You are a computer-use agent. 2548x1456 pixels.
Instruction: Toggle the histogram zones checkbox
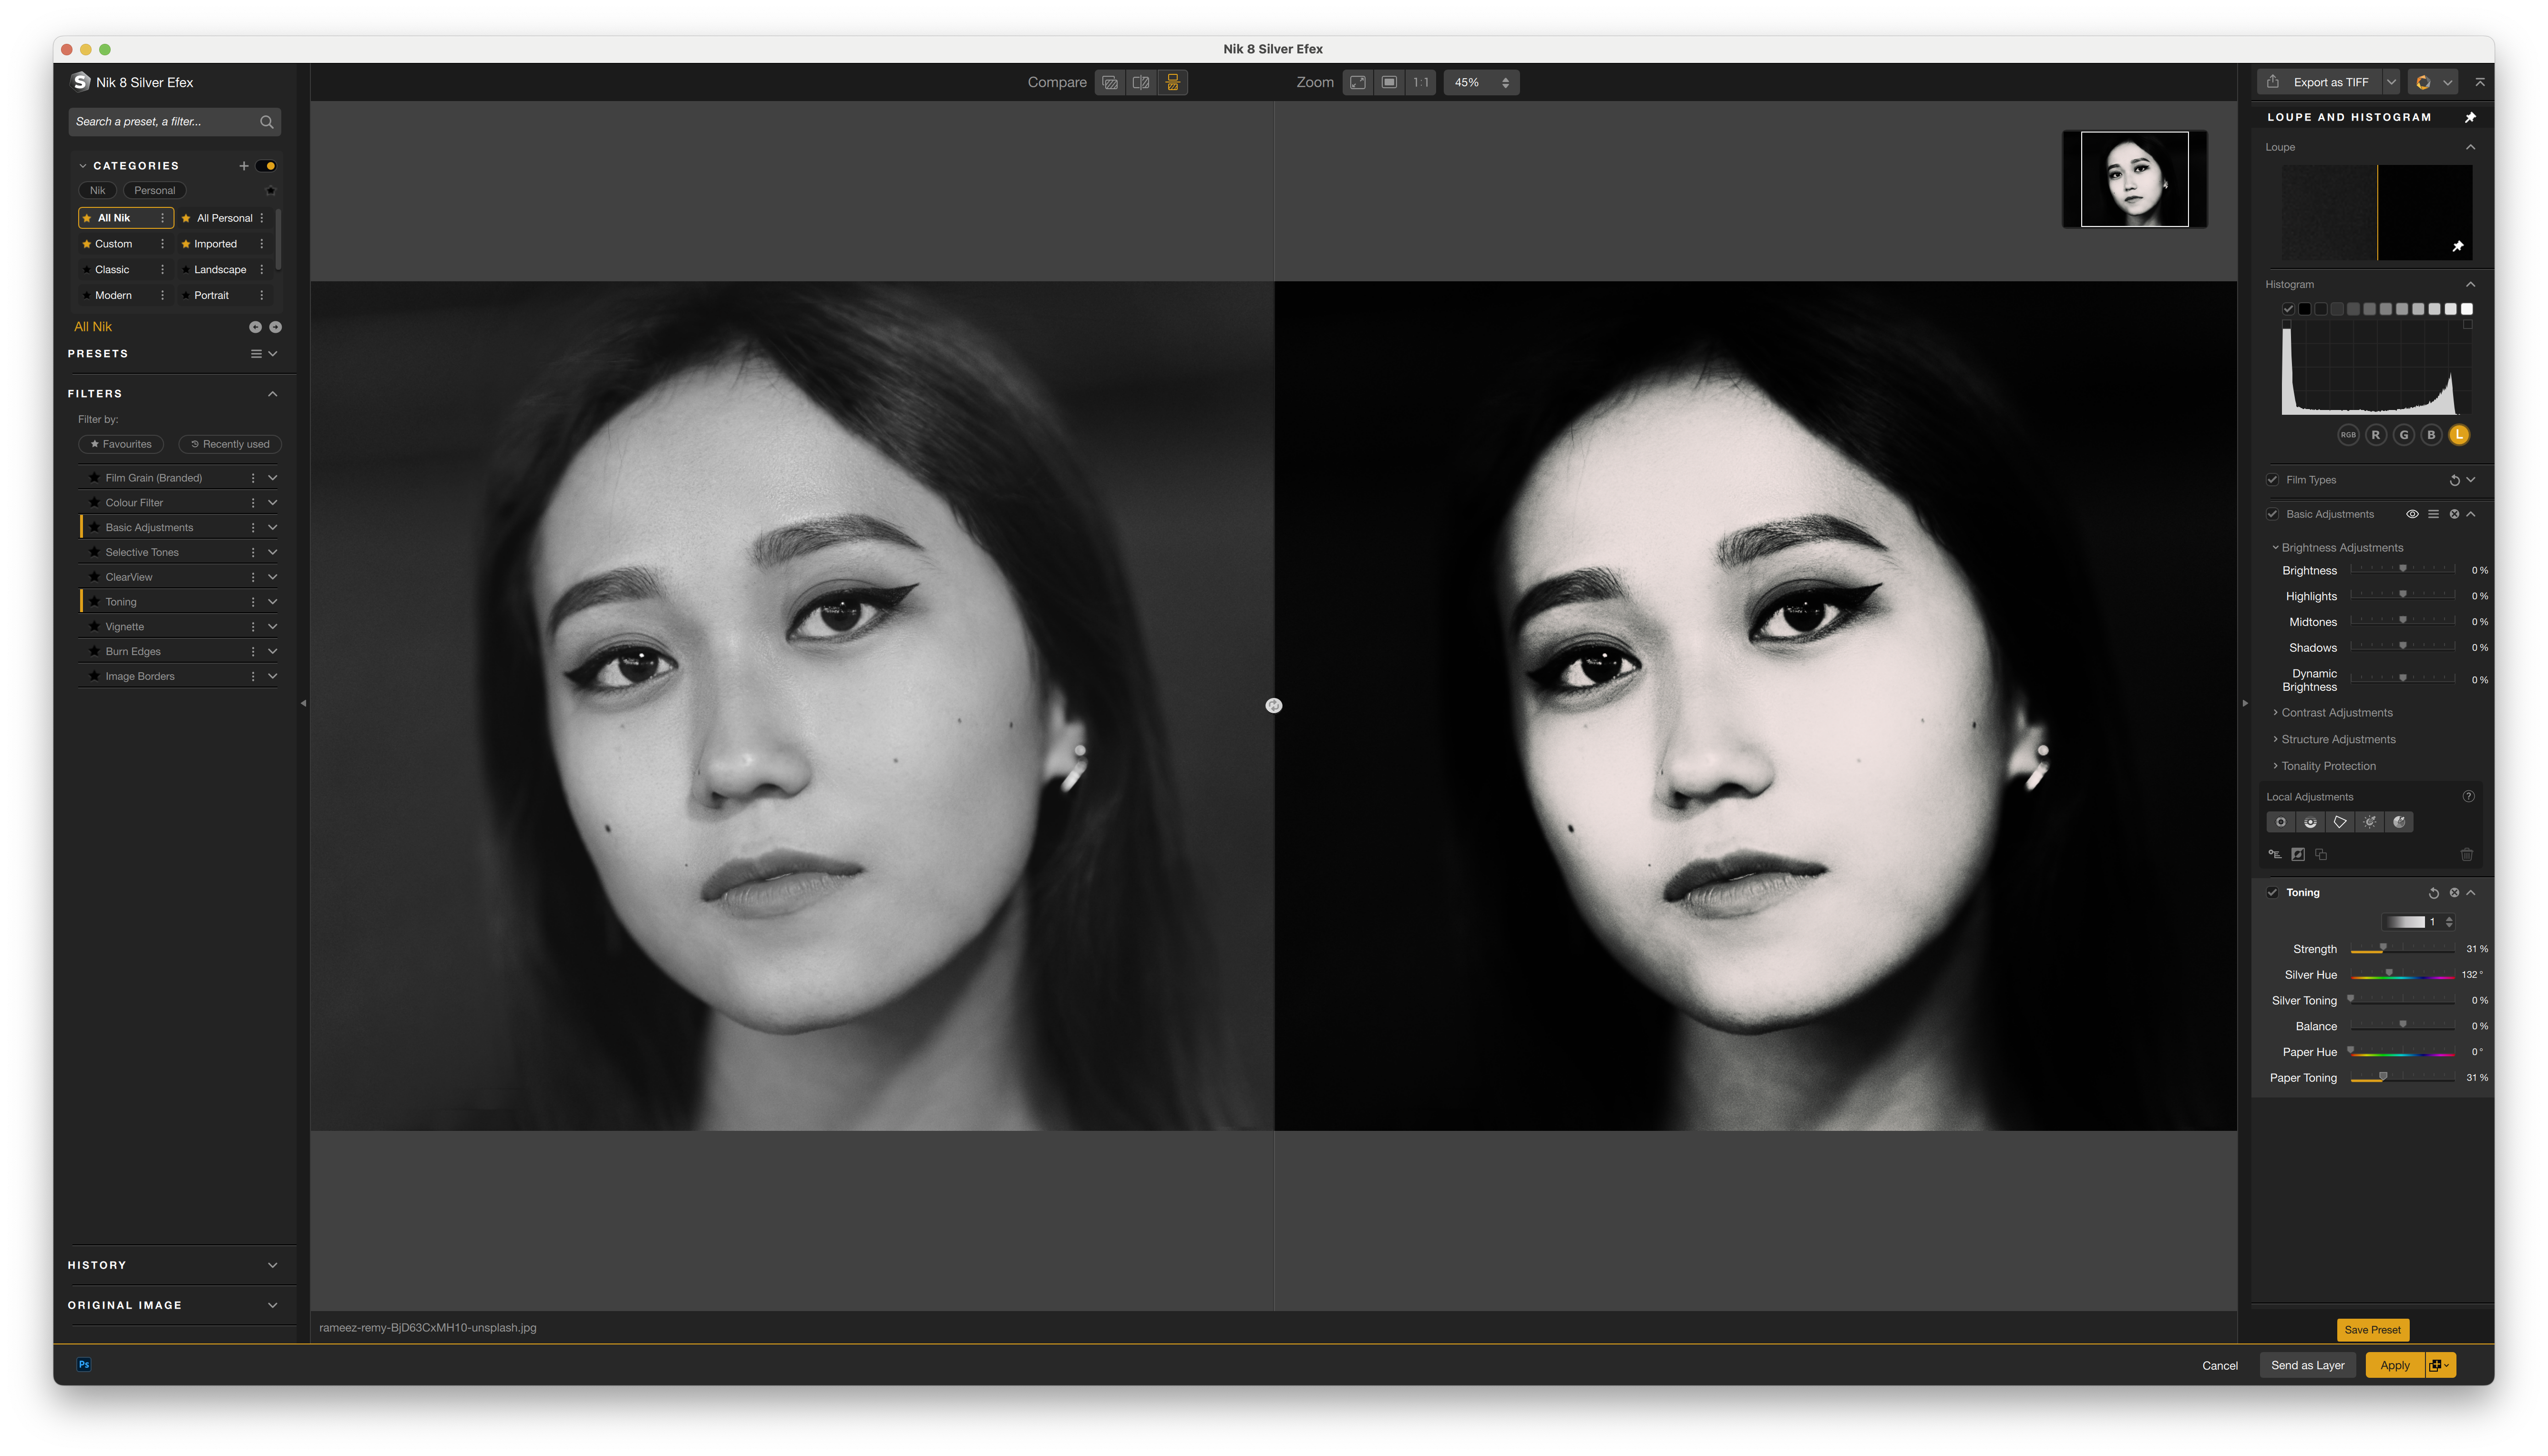2288,309
